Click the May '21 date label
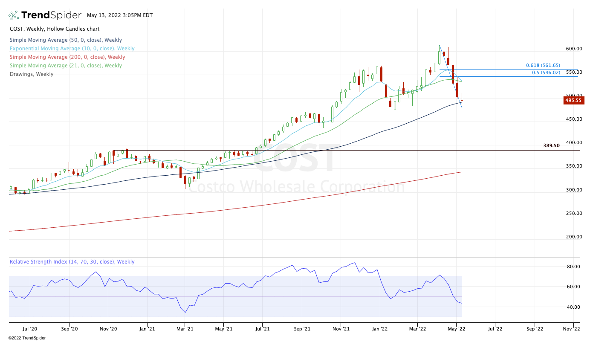Image resolution: width=593 pixels, height=342 pixels. [x=224, y=329]
